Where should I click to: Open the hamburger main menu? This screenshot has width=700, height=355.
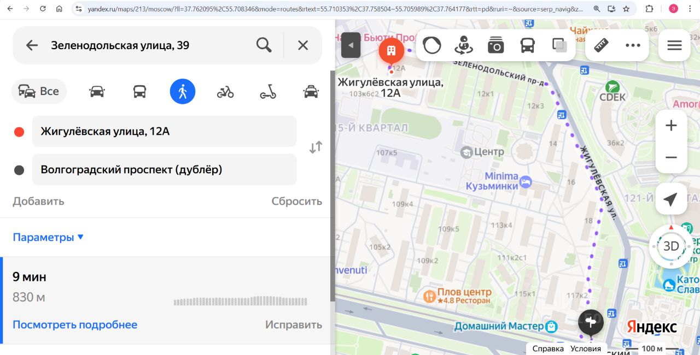[675, 45]
